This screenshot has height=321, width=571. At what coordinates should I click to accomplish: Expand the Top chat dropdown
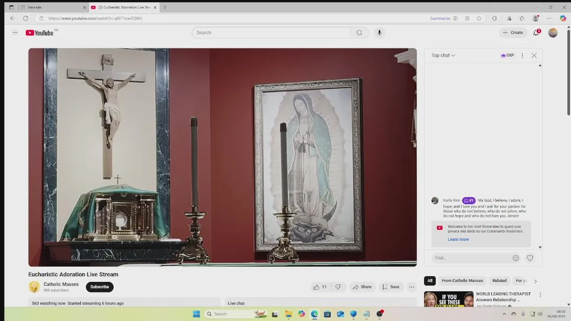point(443,55)
